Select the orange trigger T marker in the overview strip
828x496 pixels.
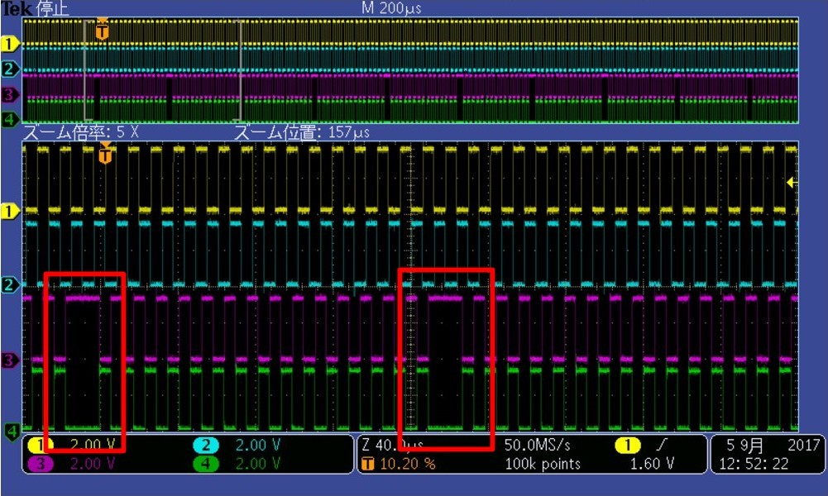103,30
